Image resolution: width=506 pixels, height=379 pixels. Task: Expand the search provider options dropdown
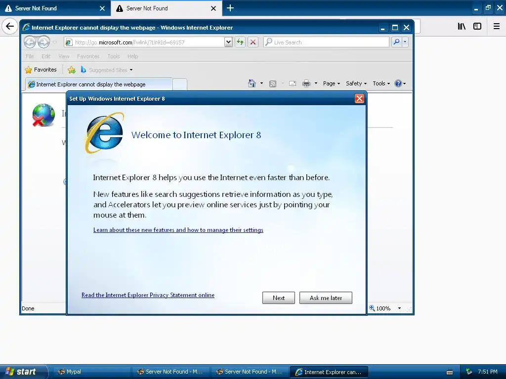click(x=405, y=42)
